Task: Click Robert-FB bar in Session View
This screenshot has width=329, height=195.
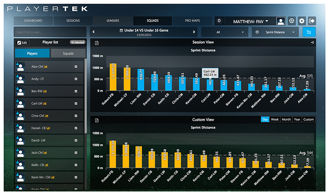Action: point(113,77)
